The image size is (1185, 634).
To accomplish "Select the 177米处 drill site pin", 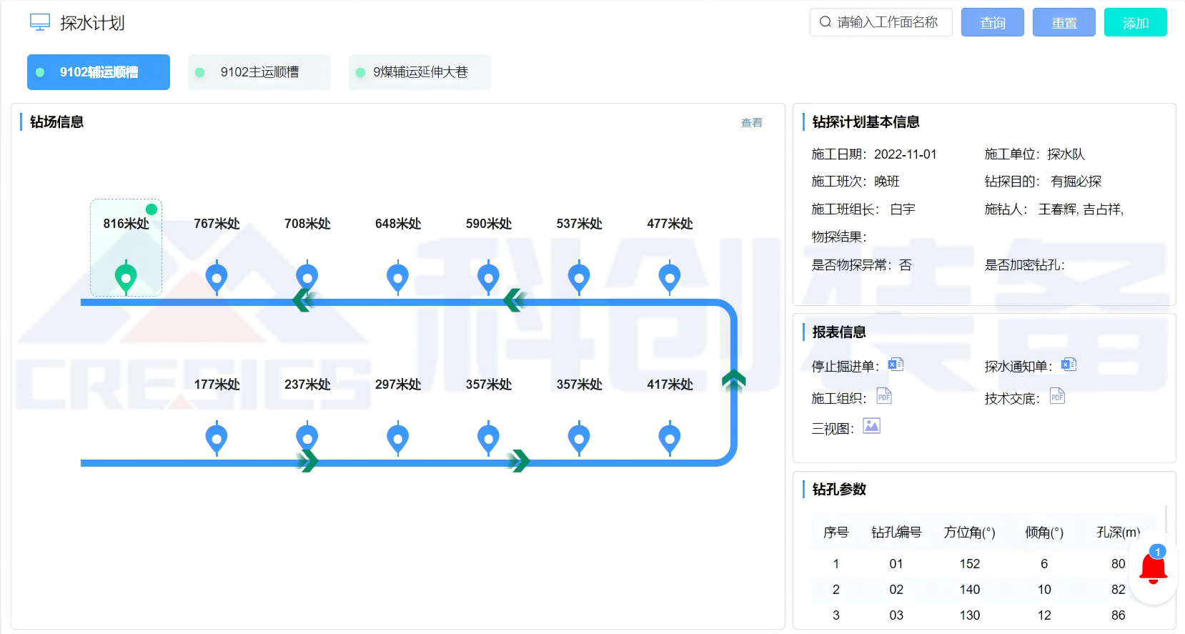I will click(217, 437).
